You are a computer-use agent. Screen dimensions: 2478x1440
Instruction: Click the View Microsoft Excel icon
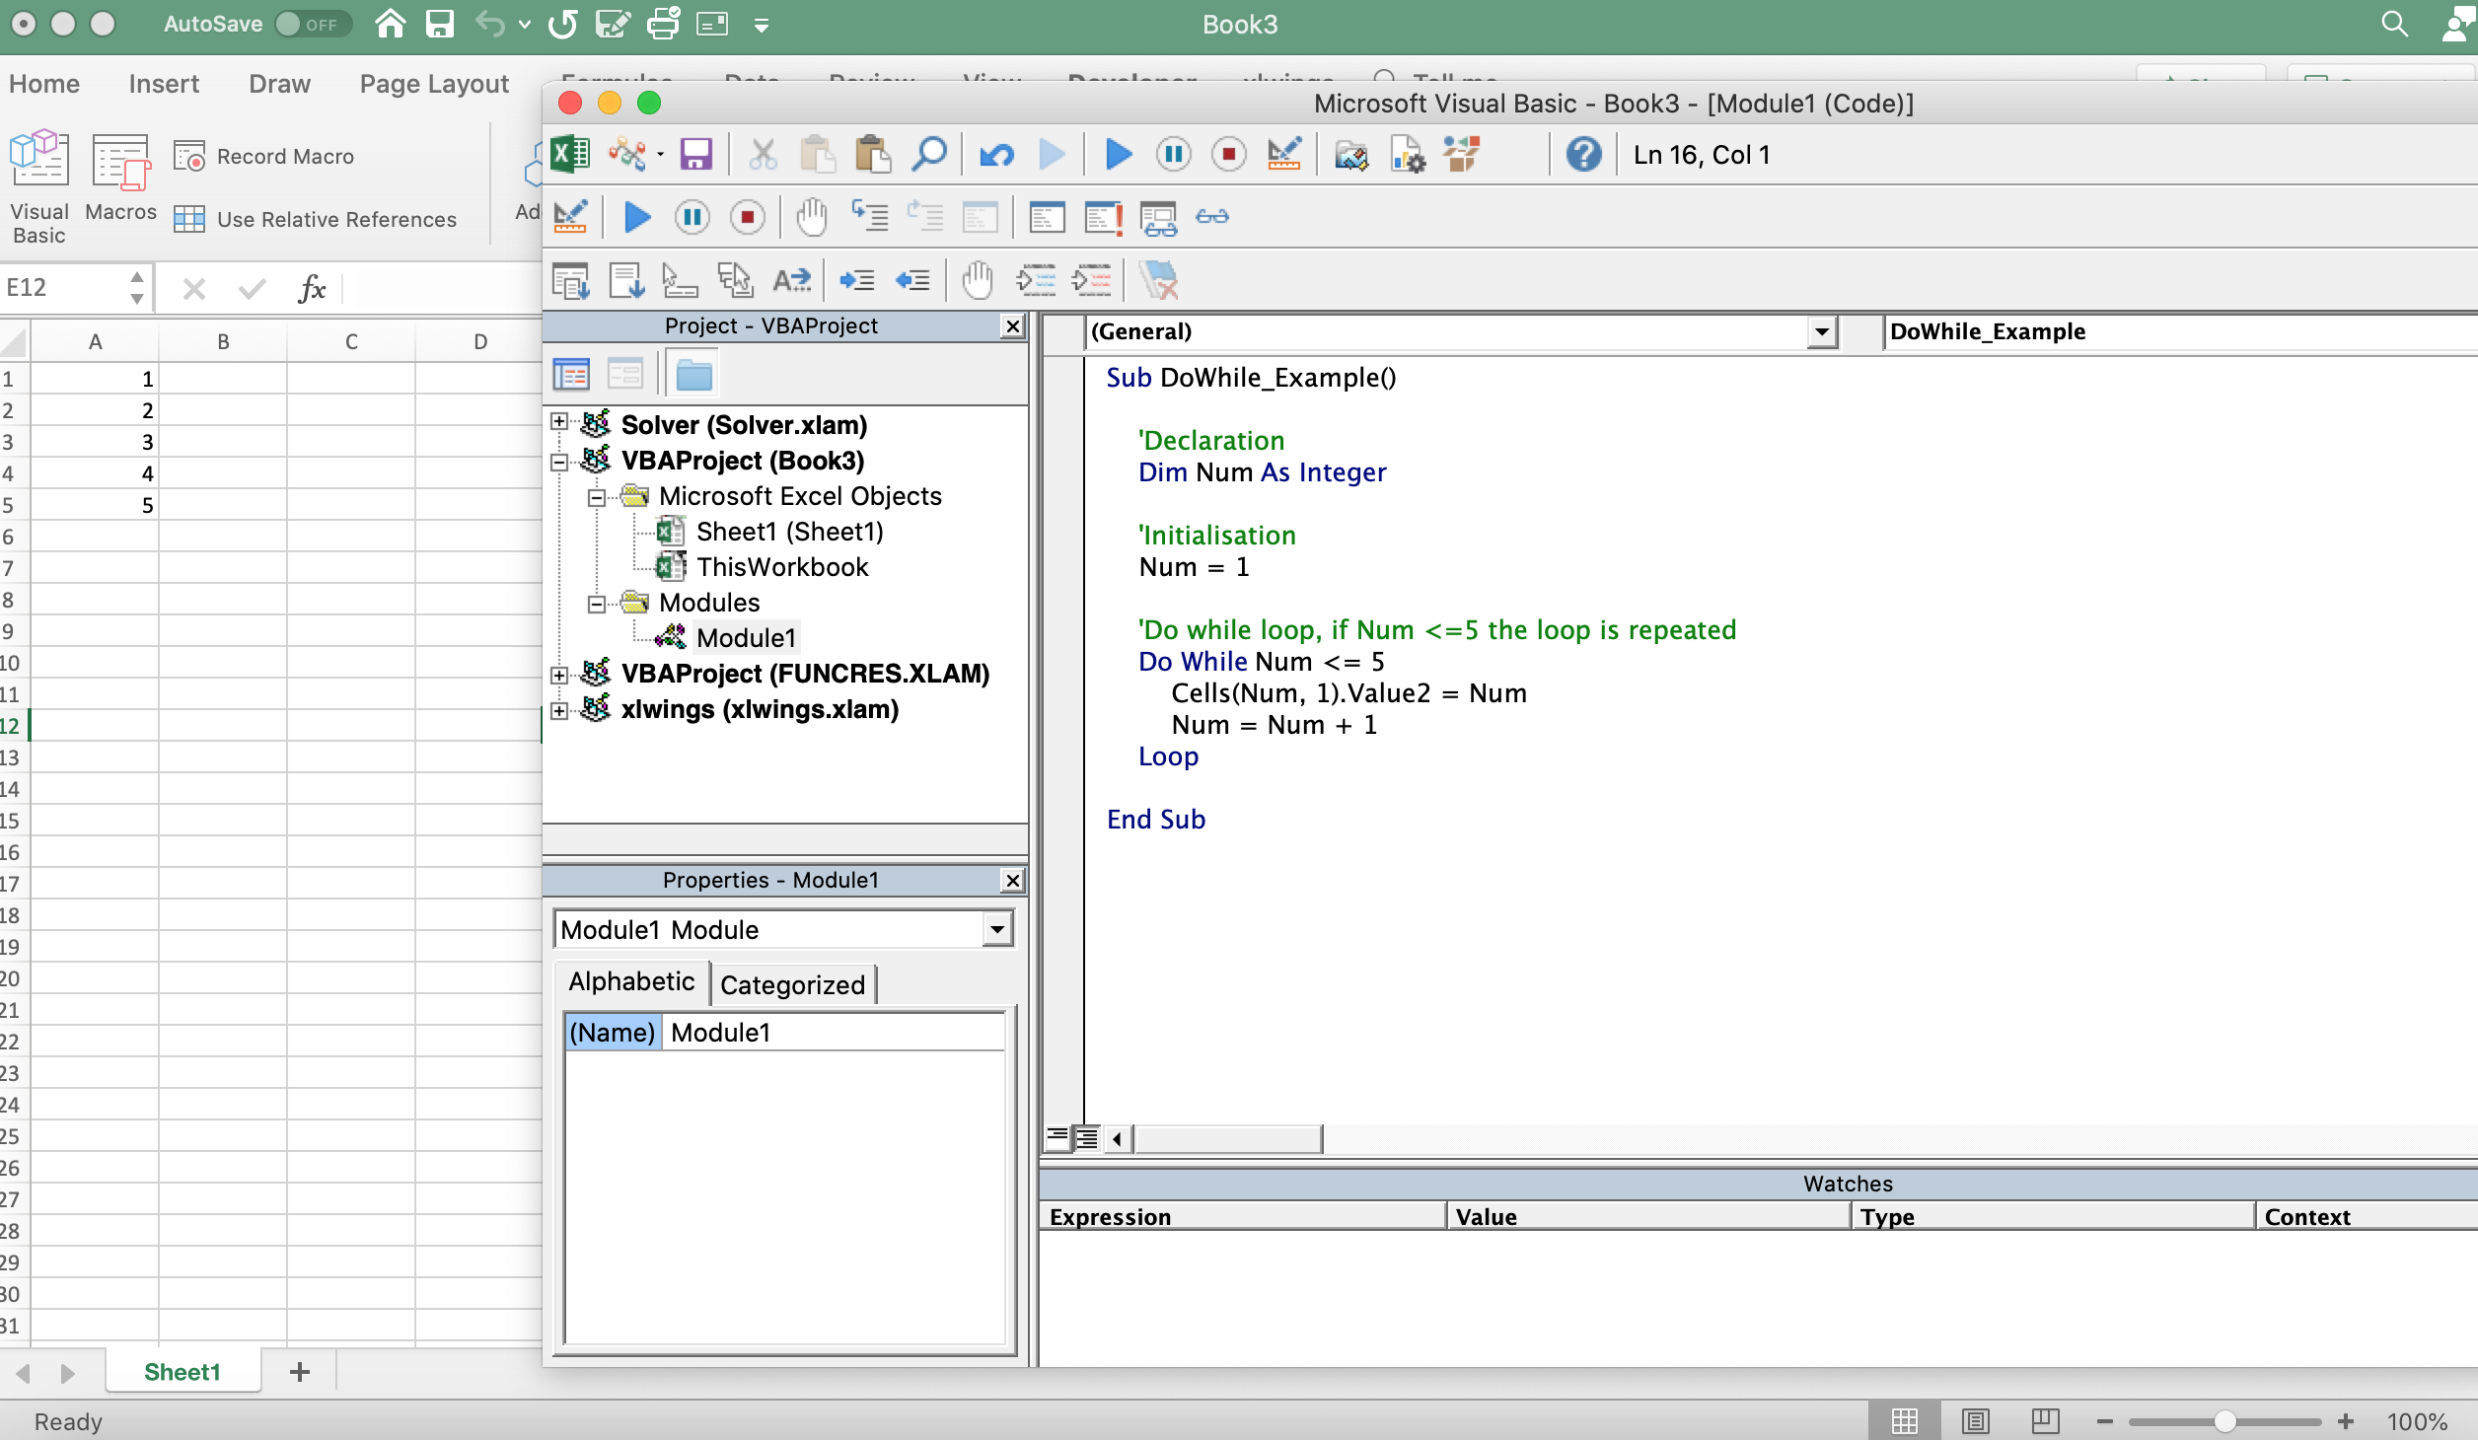570,155
